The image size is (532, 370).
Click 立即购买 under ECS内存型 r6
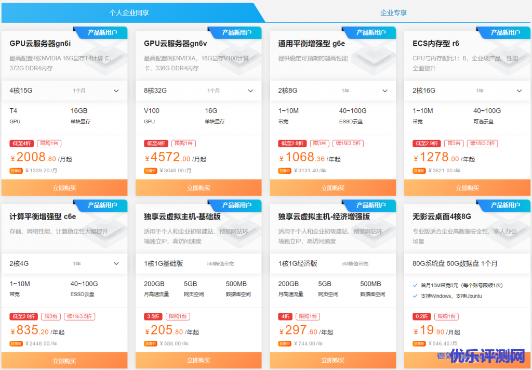click(467, 188)
